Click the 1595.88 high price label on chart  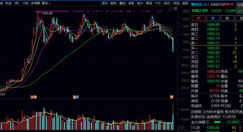(x=47, y=14)
